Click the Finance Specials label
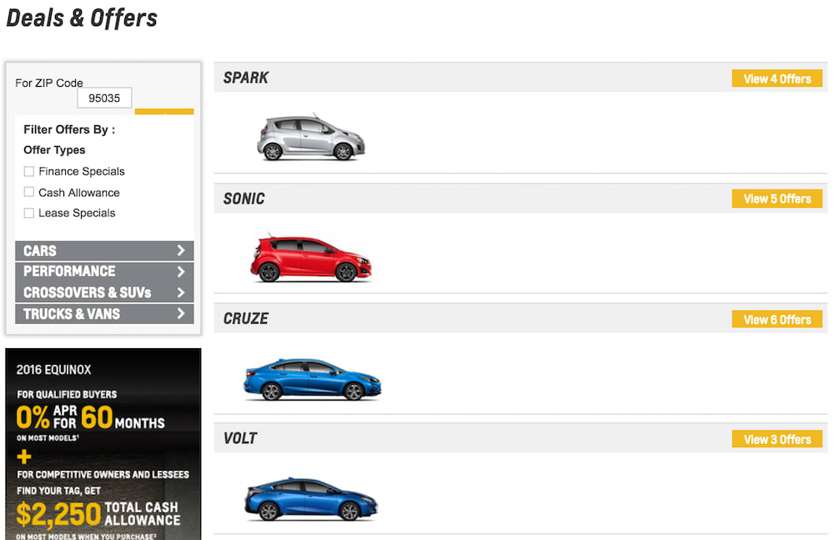The width and height of the screenshot is (834, 540). [x=82, y=171]
